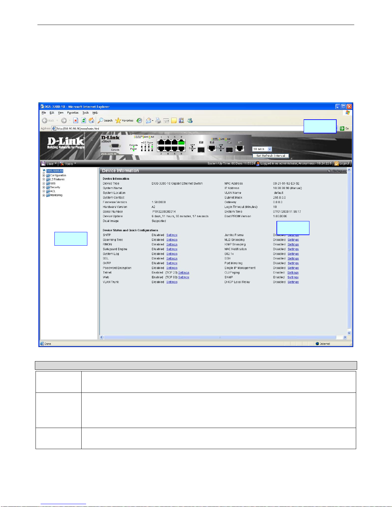Click the console serial port image
The height and width of the screenshot is (507, 392).
click(115, 146)
